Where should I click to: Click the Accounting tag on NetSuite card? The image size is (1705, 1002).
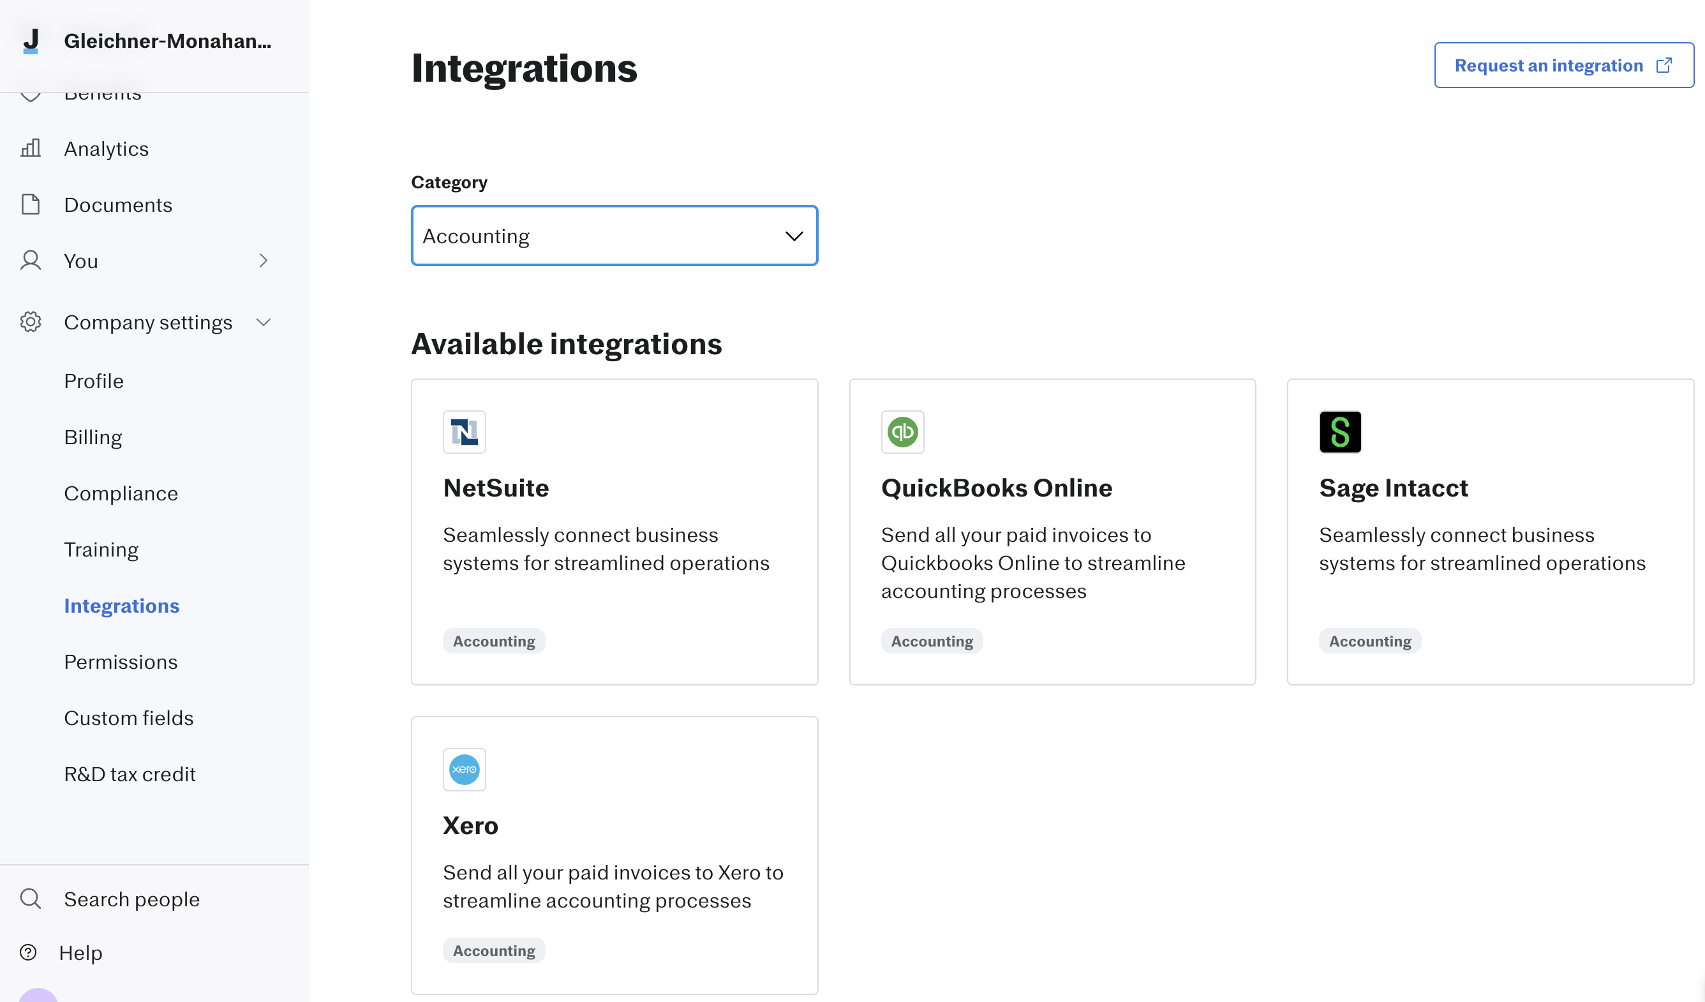point(494,641)
